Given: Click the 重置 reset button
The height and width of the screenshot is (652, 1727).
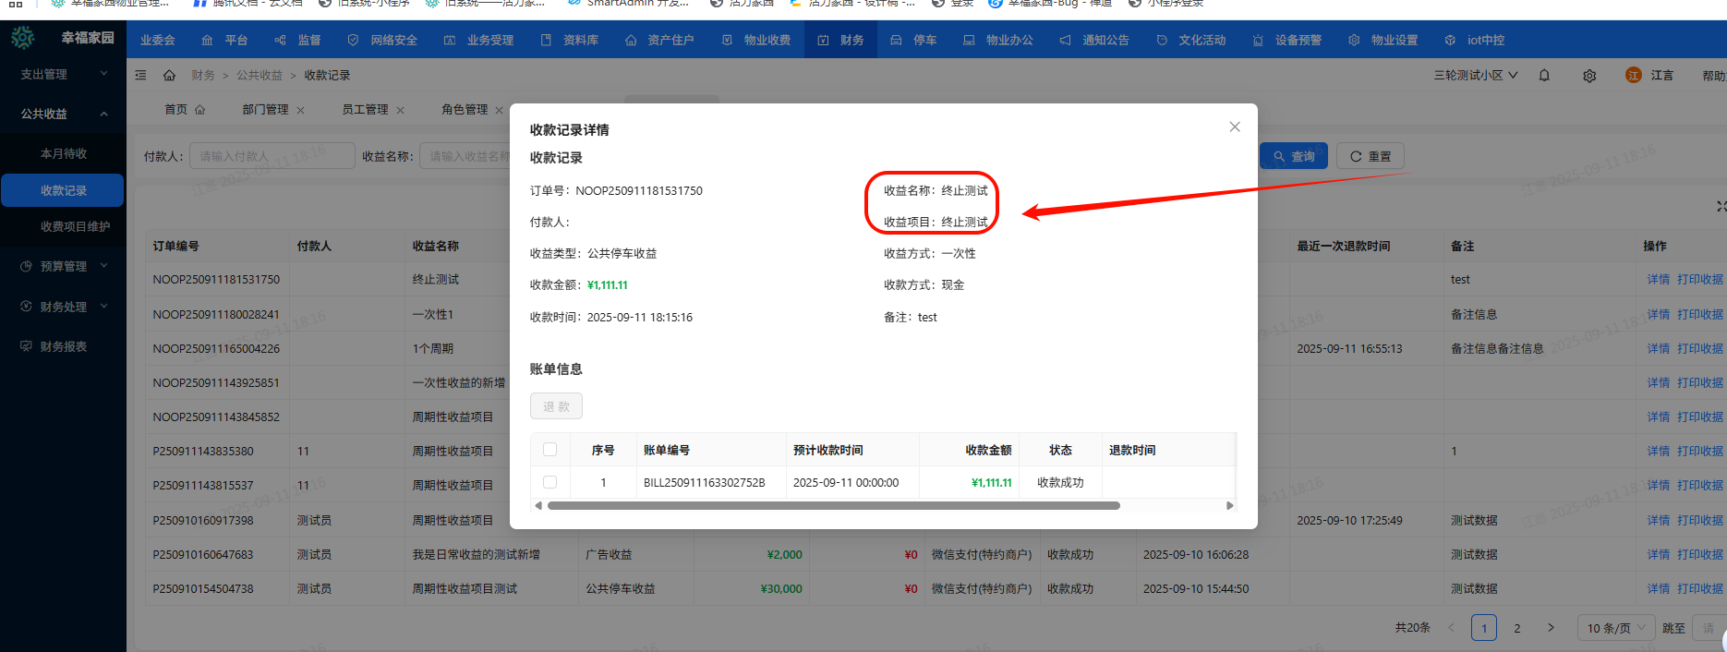Looking at the screenshot, I should pos(1371,157).
